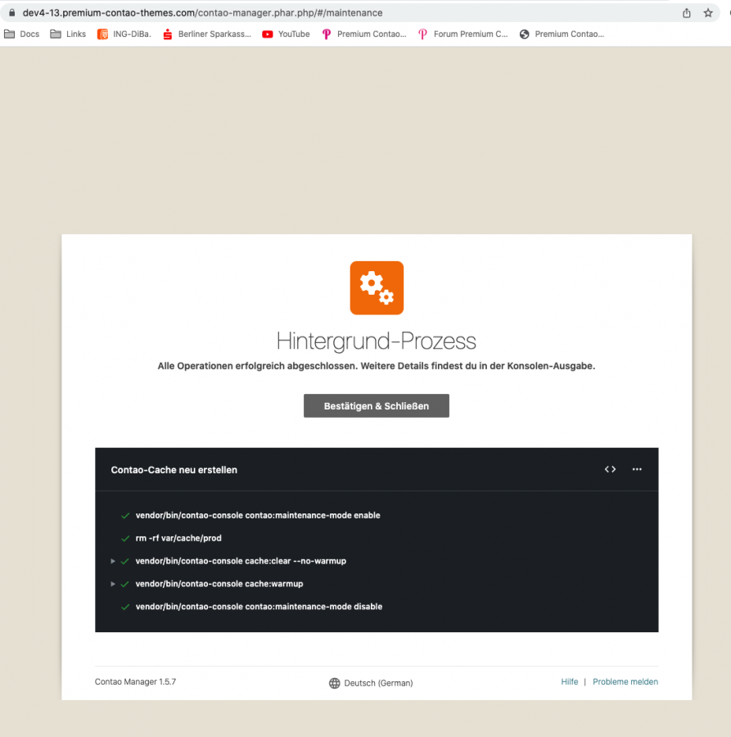Click the orange gears process icon
731x737 pixels.
pos(377,287)
